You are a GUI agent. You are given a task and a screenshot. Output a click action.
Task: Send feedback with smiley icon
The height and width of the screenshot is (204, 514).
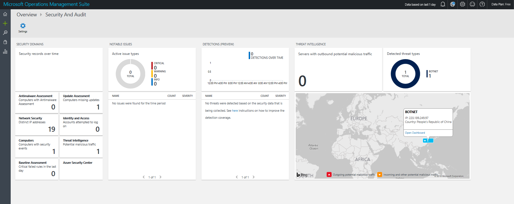tap(472, 4)
